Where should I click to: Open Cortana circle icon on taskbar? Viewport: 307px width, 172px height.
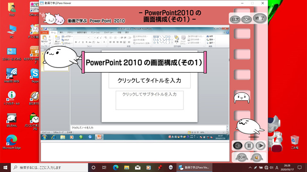coord(93,167)
